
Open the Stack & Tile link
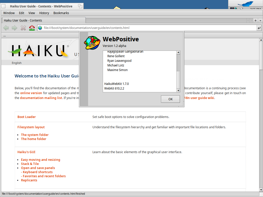click(x=30, y=164)
